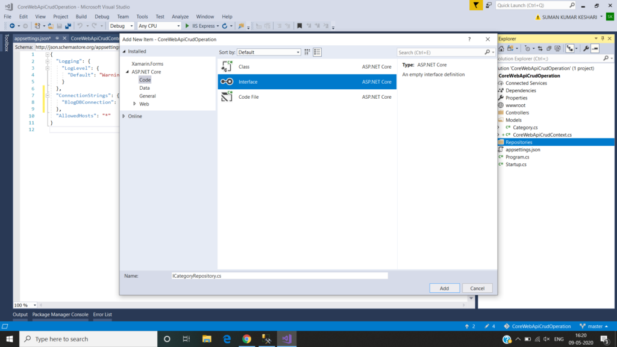The height and width of the screenshot is (347, 617).
Task: Toggle Solution Explorer Switch Views button
Action: (510, 48)
